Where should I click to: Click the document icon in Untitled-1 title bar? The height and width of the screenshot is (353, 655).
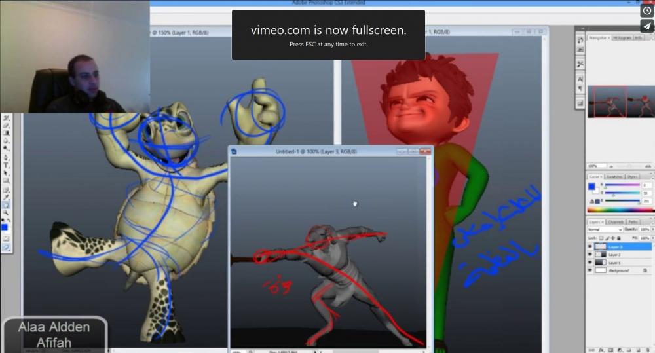tap(234, 151)
